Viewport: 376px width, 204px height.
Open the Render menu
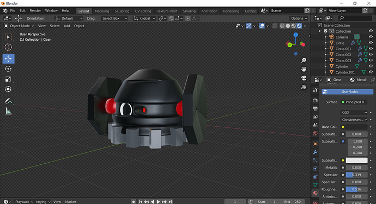coord(35,11)
